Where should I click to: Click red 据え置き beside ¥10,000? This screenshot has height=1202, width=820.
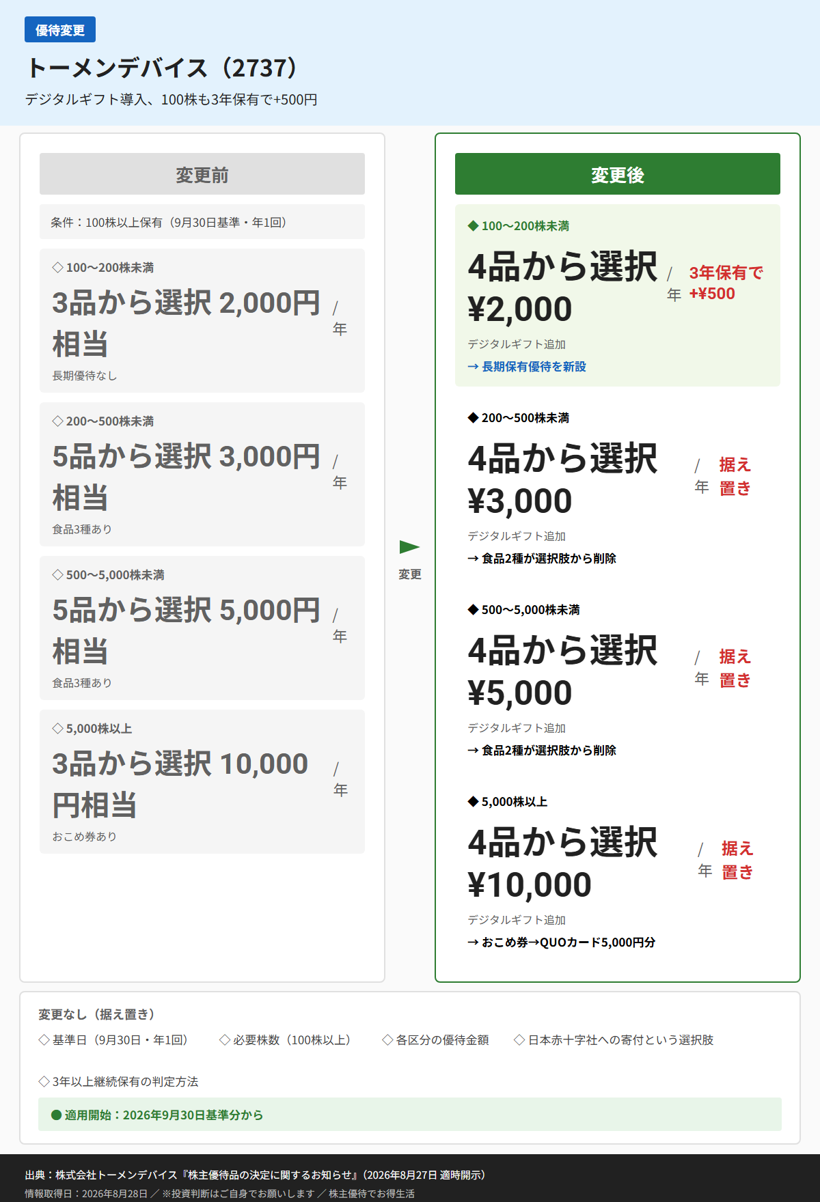[x=737, y=861]
